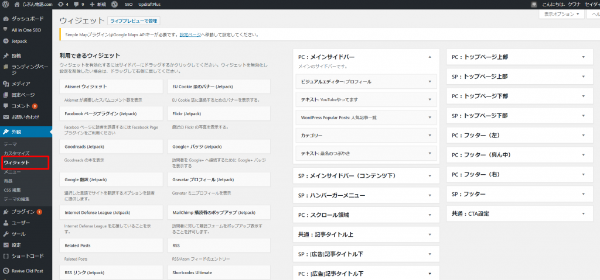Open CSS 編集 submenu item
The image size is (600, 280).
(x=12, y=190)
